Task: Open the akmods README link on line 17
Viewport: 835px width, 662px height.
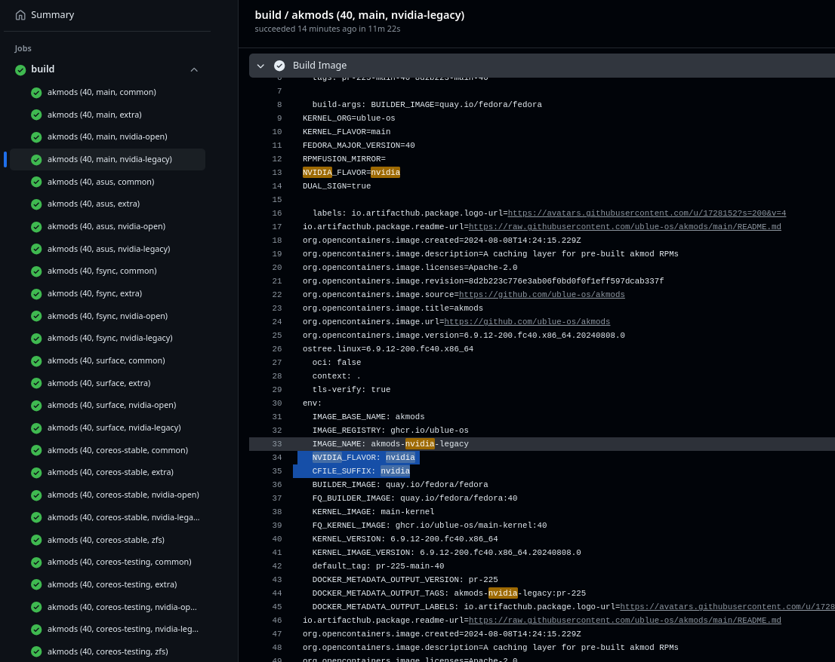Action: (x=624, y=226)
